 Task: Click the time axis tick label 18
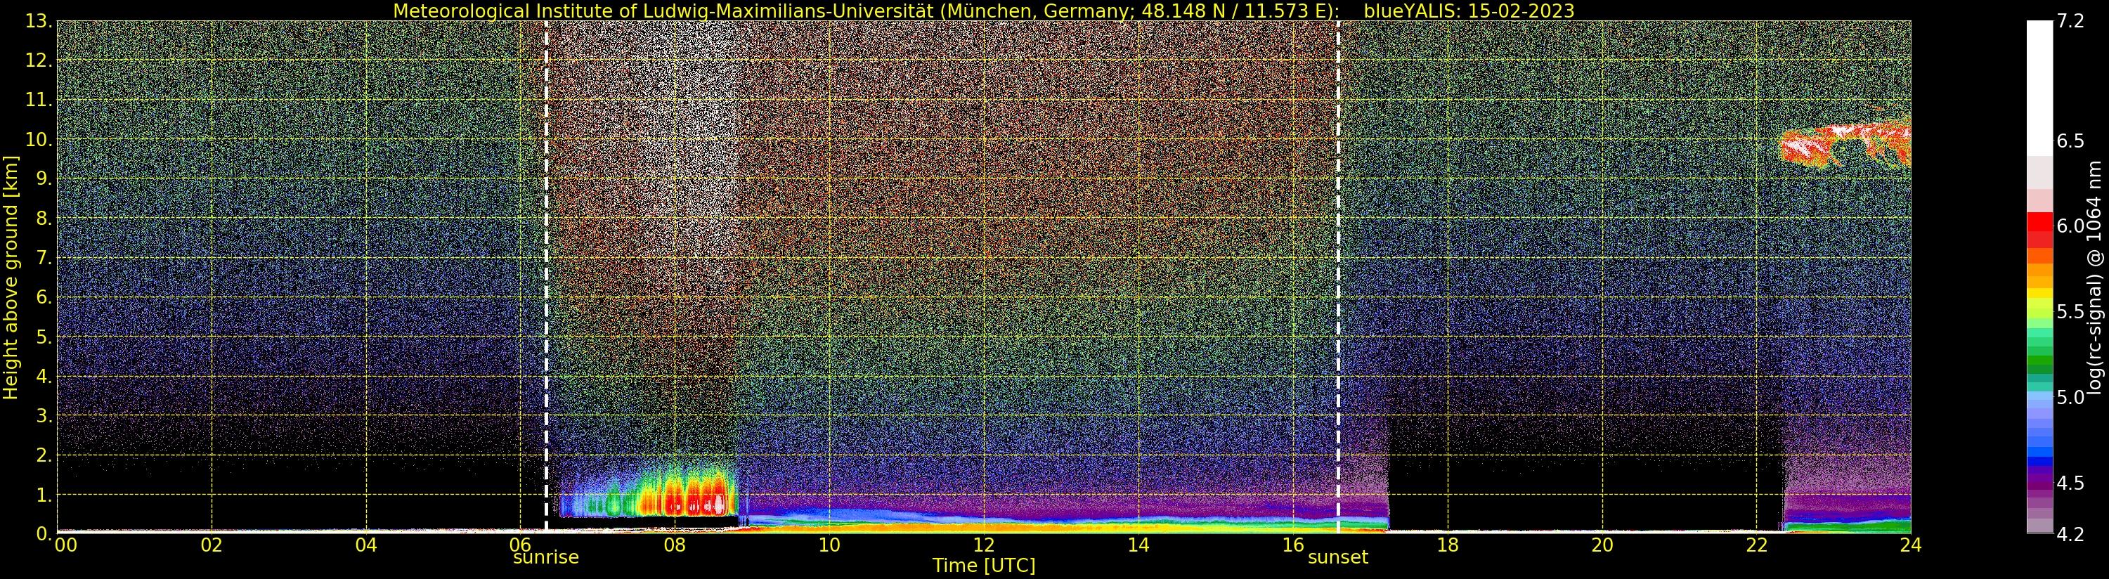click(1448, 545)
